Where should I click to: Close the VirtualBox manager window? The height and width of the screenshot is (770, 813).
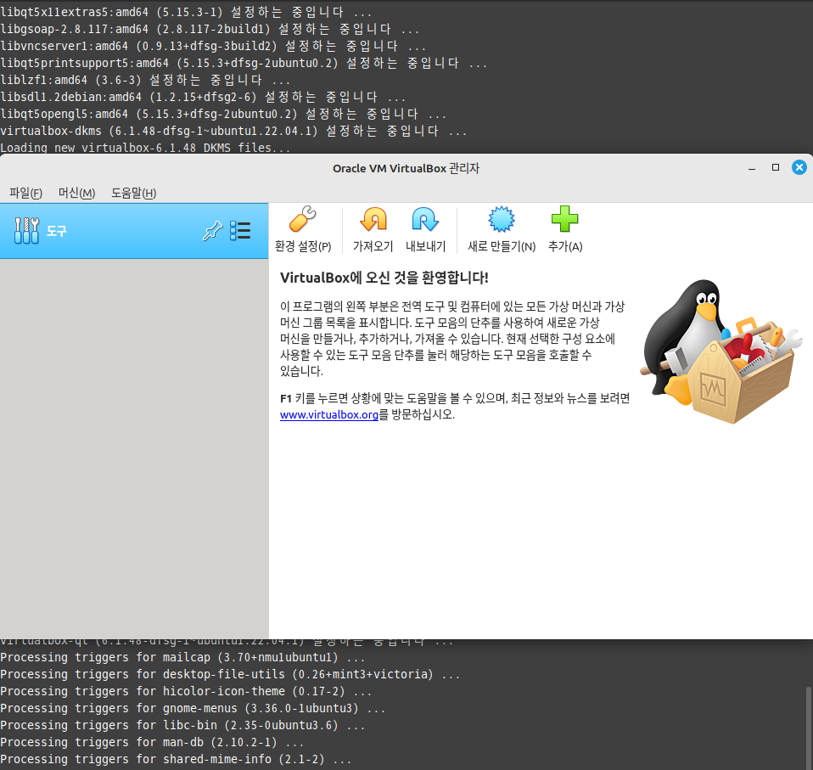799,167
